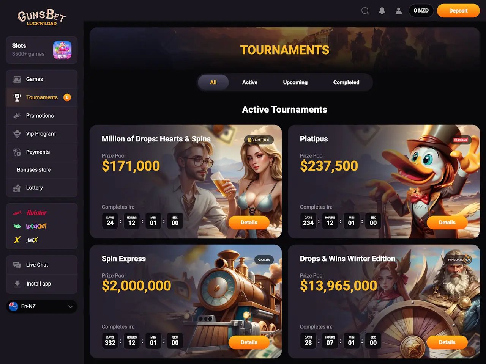Select the Completed tournaments tab
The width and height of the screenshot is (486, 364).
(346, 82)
